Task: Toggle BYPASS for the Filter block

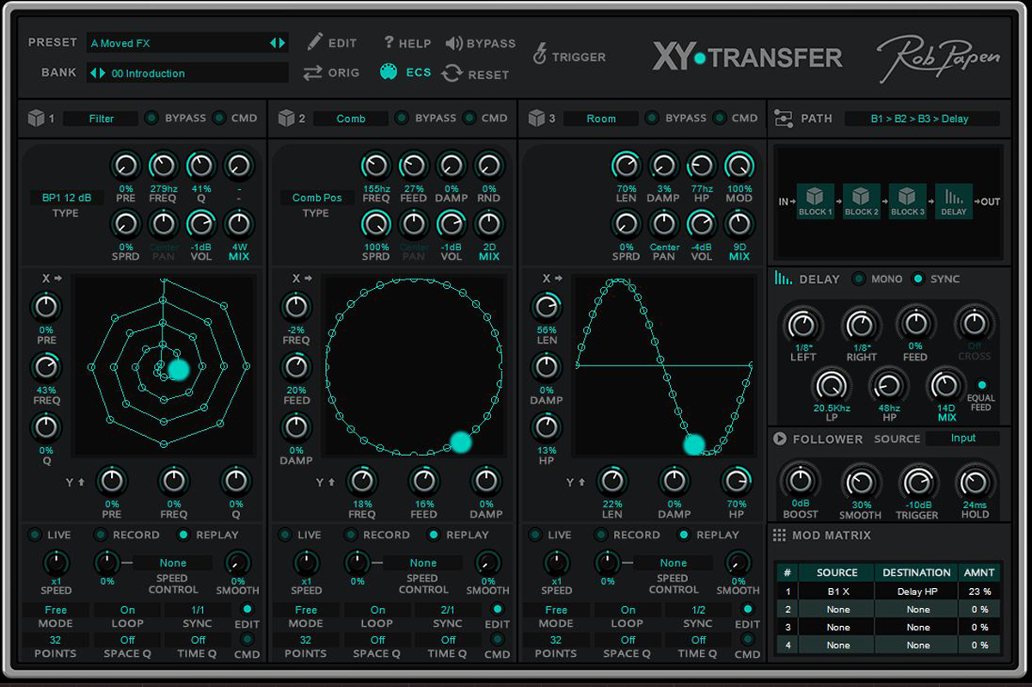Action: (x=151, y=118)
